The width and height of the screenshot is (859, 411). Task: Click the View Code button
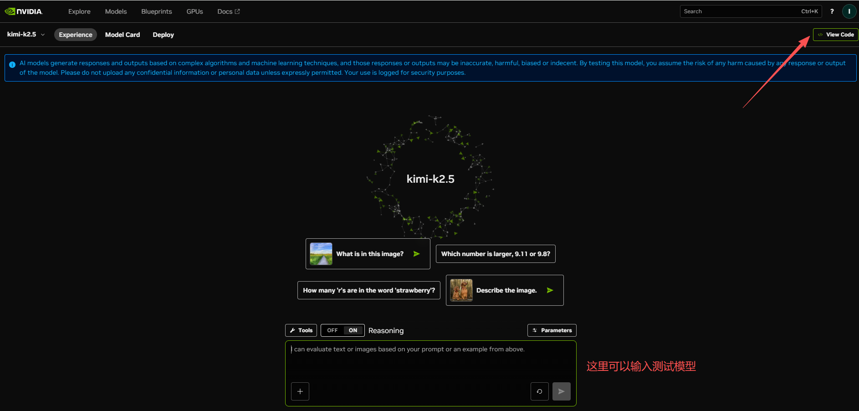[x=835, y=35]
